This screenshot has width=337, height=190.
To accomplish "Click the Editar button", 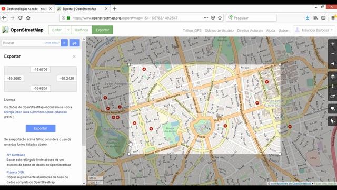I will click(57, 30).
